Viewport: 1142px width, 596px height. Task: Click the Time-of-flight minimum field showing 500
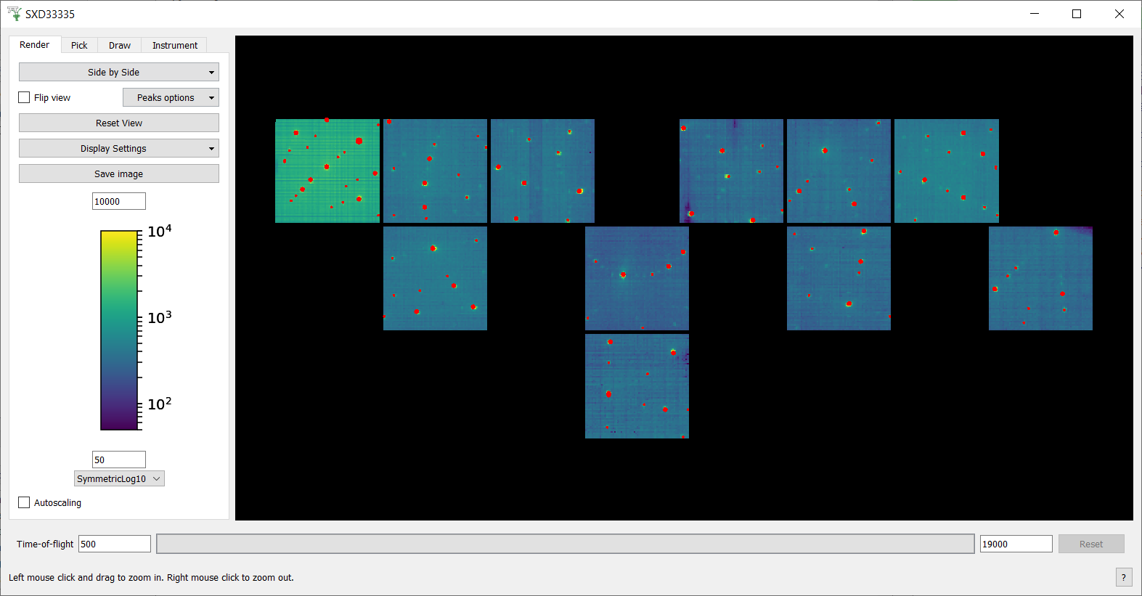pyautogui.click(x=114, y=544)
